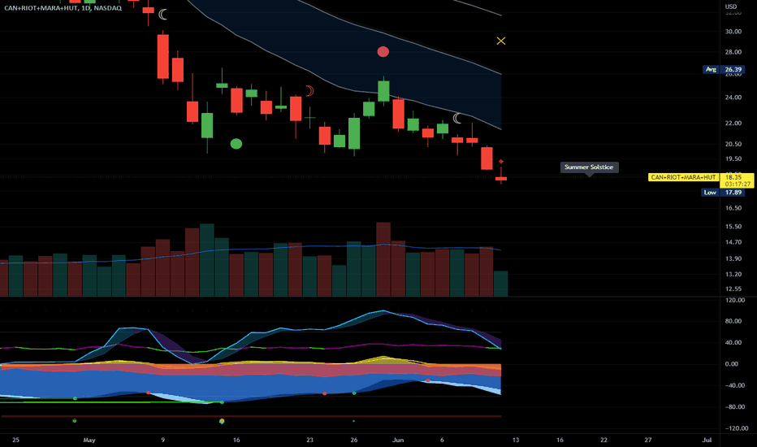Viewport: 757px width, 447px height.
Task: Click the 14.70 volume axis label
Action: [x=733, y=242]
